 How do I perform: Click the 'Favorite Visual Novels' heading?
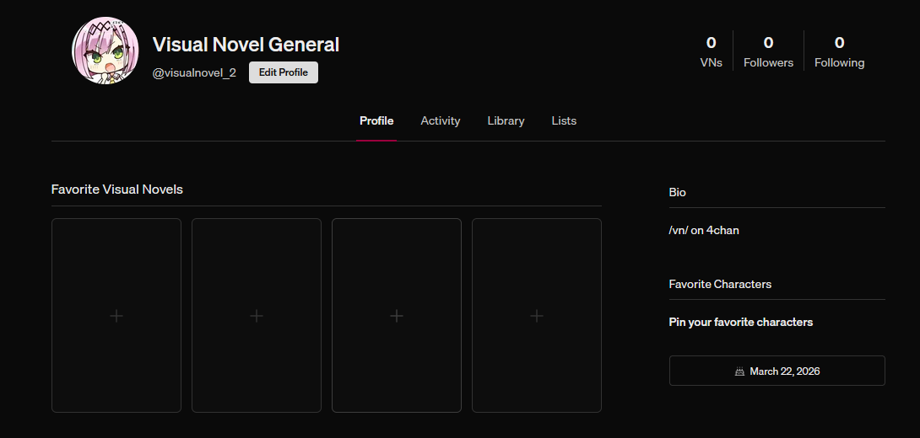click(116, 190)
